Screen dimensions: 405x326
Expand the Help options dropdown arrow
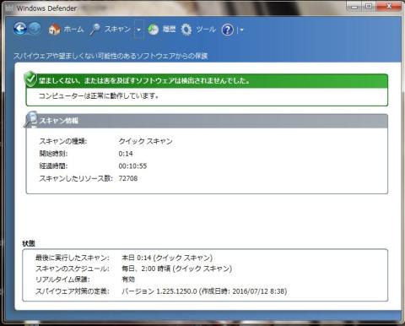[242, 30]
